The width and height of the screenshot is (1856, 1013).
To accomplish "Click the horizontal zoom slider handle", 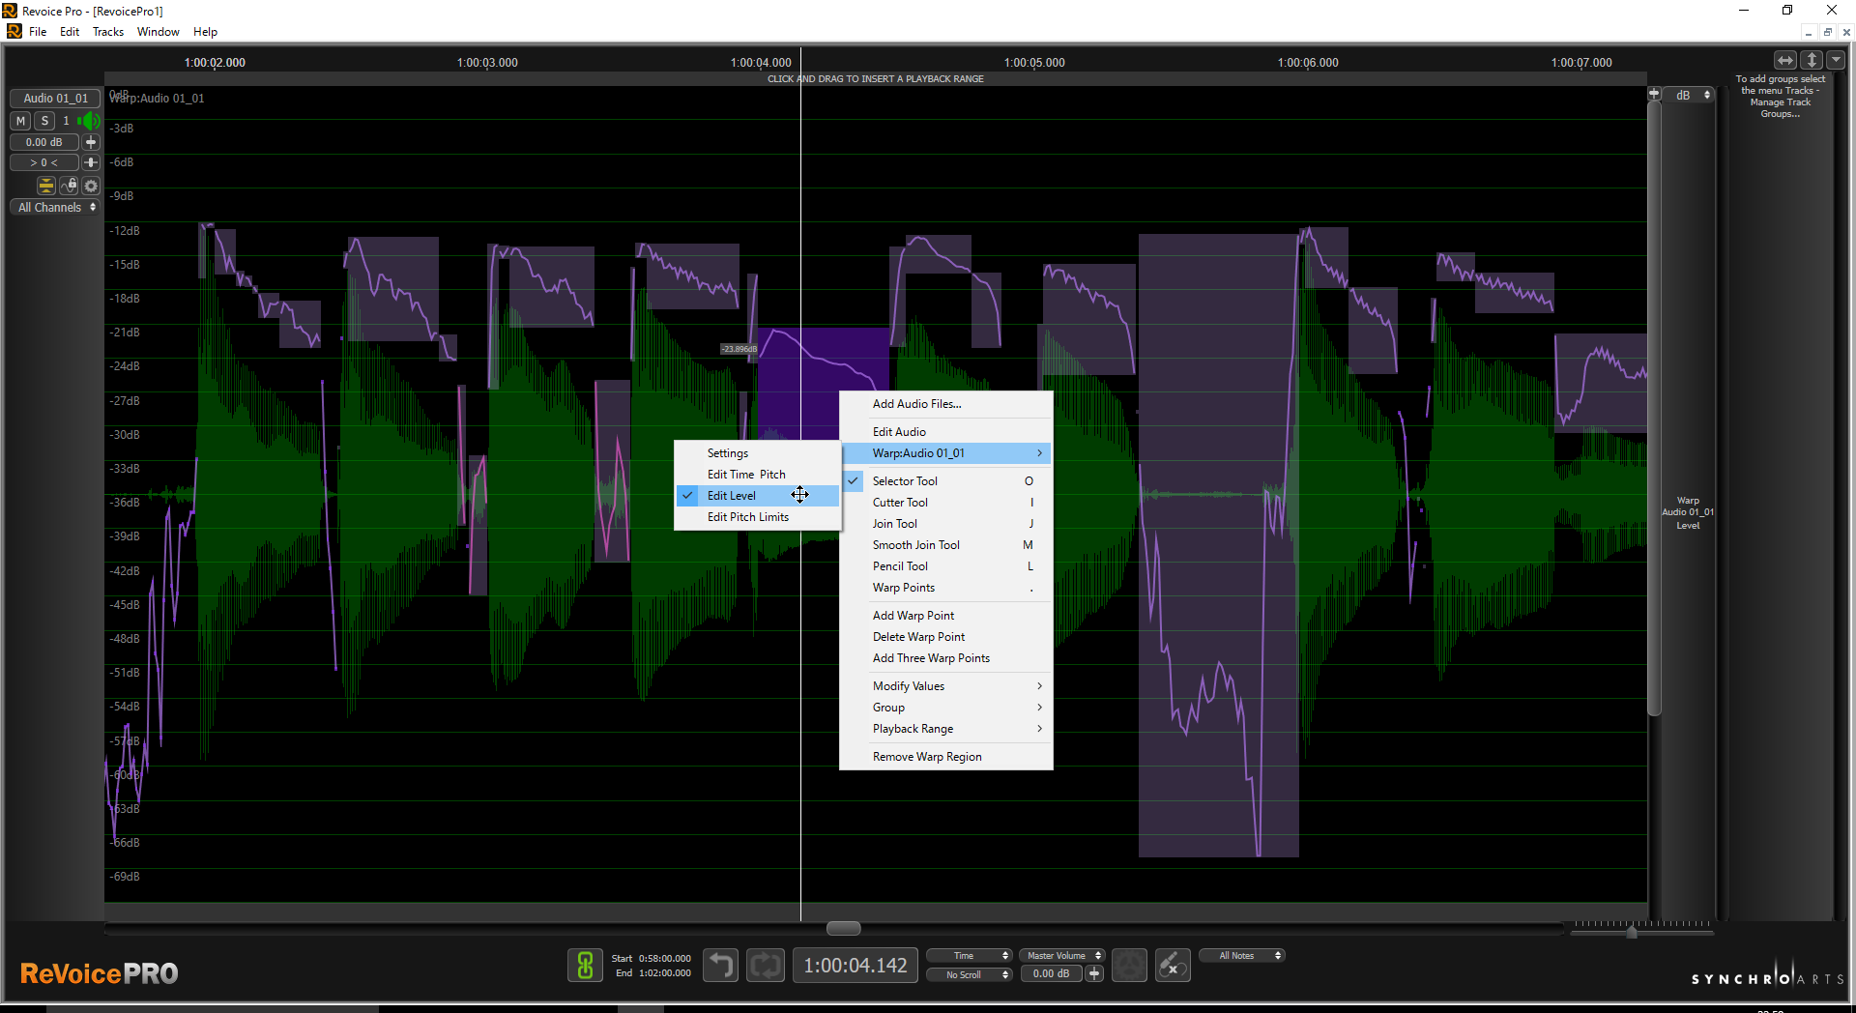I will click(x=1632, y=932).
